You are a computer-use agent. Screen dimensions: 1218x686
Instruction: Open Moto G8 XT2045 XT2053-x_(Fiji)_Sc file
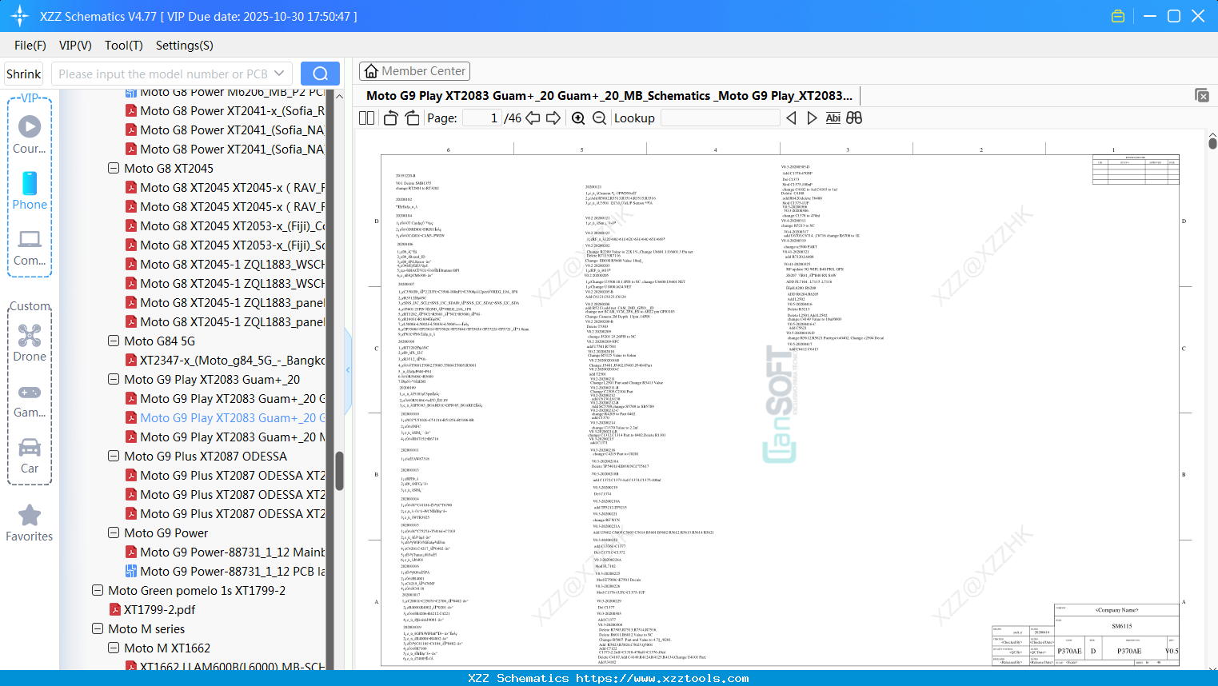(x=232, y=245)
